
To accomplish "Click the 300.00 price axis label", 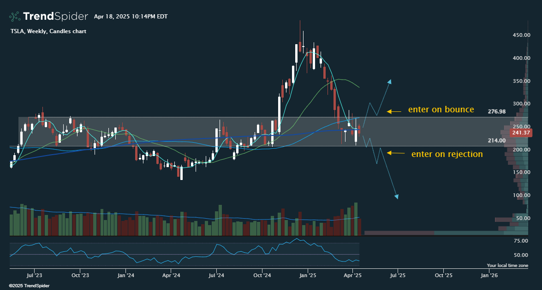I will coord(522,104).
